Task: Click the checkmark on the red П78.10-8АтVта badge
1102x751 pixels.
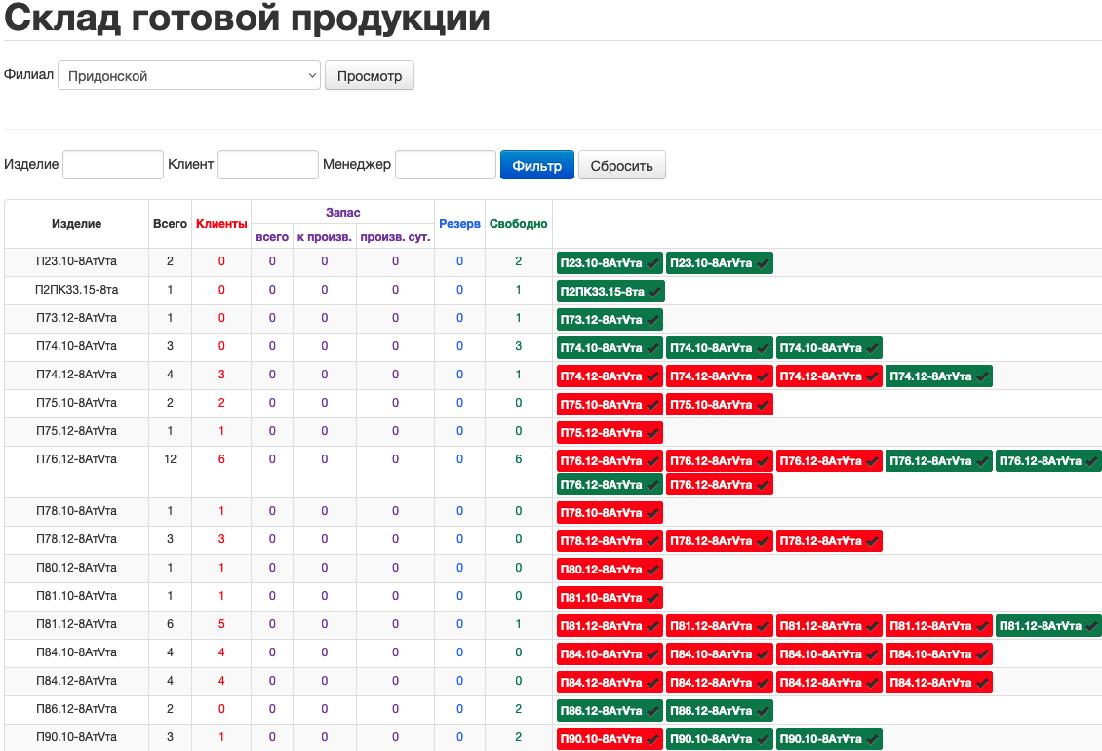Action: coord(652,513)
